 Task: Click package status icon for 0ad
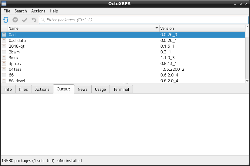pyautogui.click(x=4, y=35)
